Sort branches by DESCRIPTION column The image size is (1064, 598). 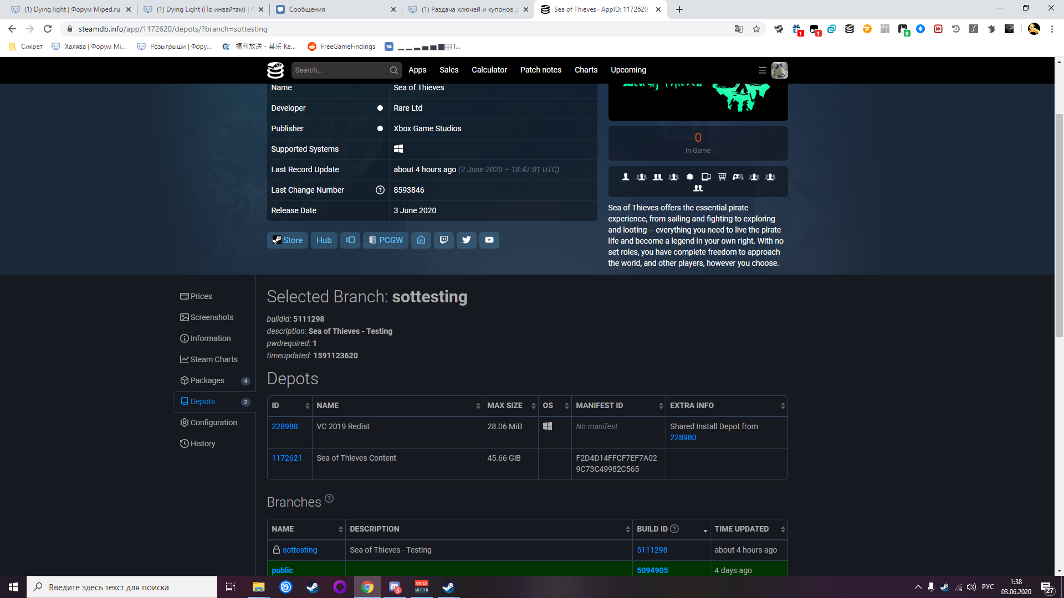[x=489, y=529]
